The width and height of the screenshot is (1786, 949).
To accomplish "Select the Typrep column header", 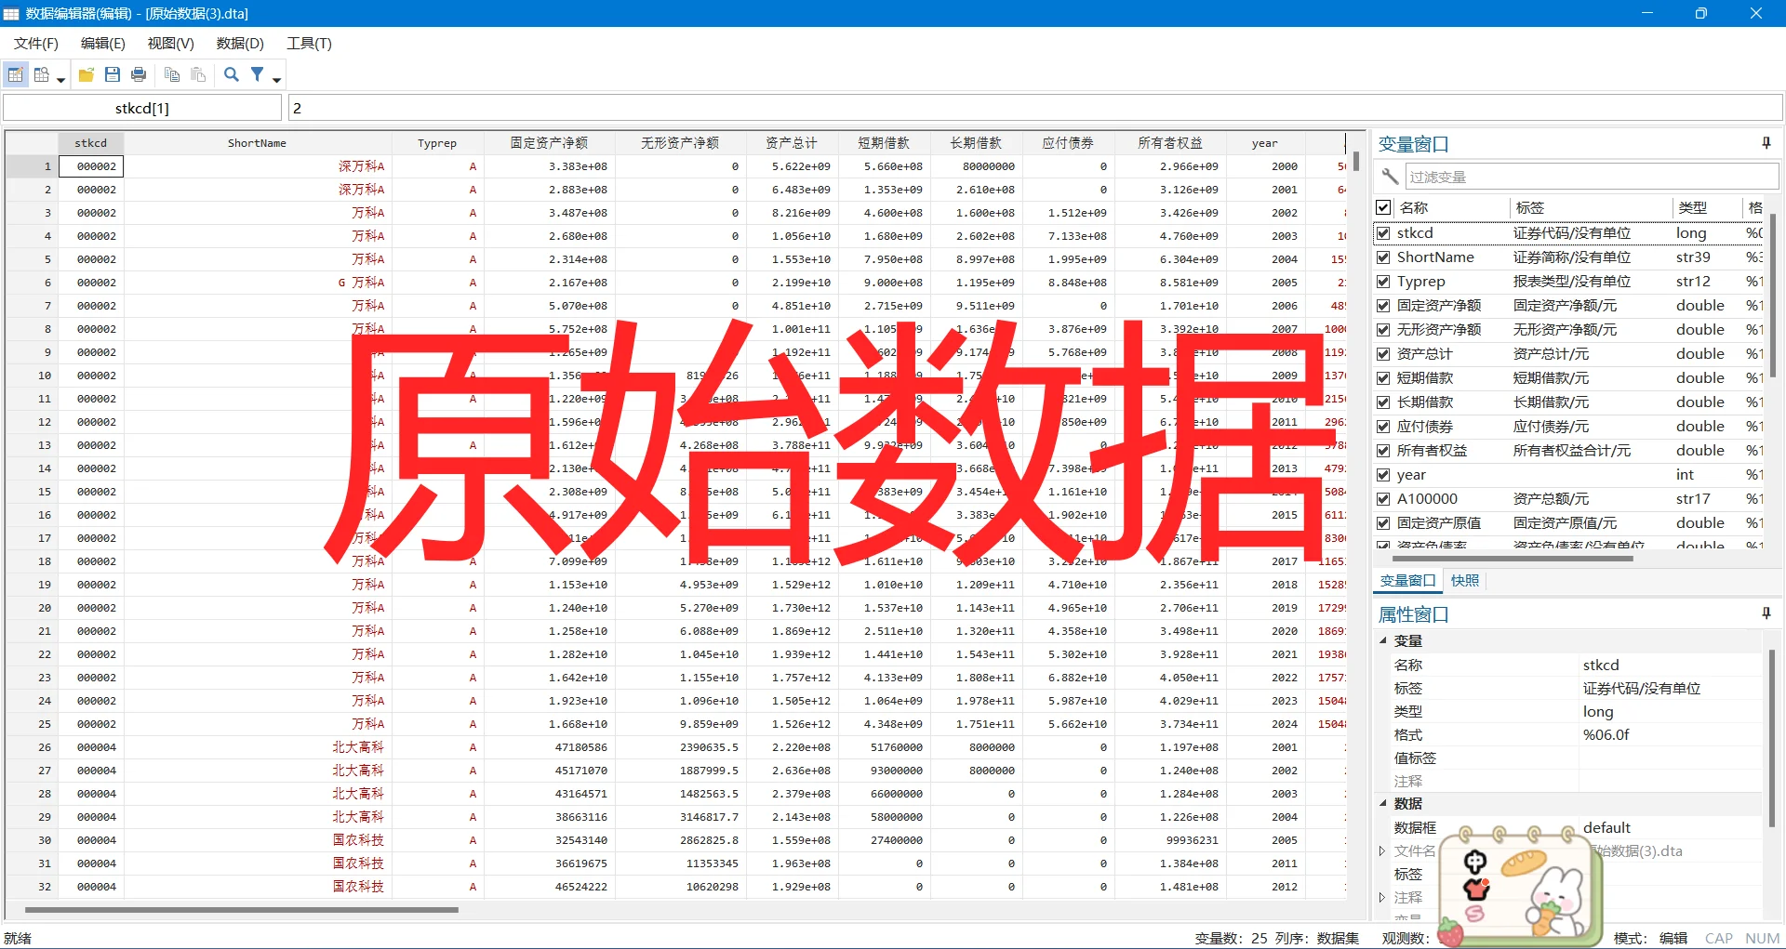I will (x=437, y=143).
